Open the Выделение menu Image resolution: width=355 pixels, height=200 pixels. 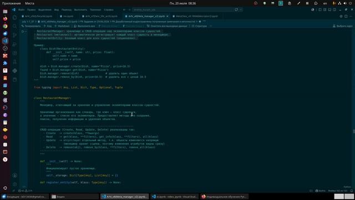(x=44, y=10)
